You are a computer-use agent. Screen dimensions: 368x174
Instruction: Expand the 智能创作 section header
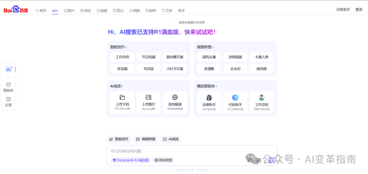coord(118,47)
